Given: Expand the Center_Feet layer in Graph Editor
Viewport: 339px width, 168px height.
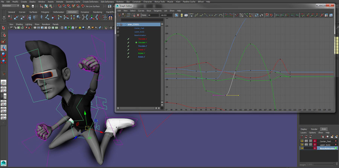Looking at the screenshot, I should point(118,28).
